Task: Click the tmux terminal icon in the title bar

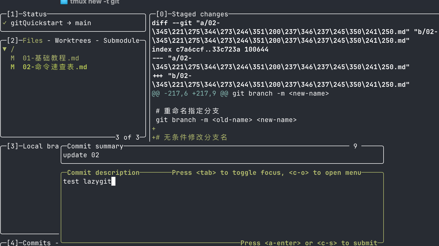Action: pyautogui.click(x=64, y=2)
